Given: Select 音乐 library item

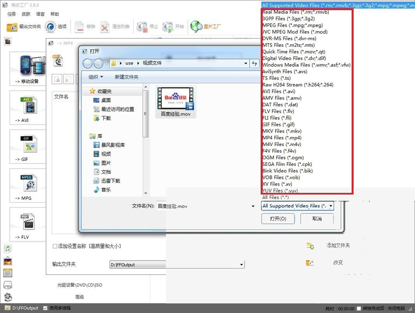Looking at the screenshot, I should [102, 190].
